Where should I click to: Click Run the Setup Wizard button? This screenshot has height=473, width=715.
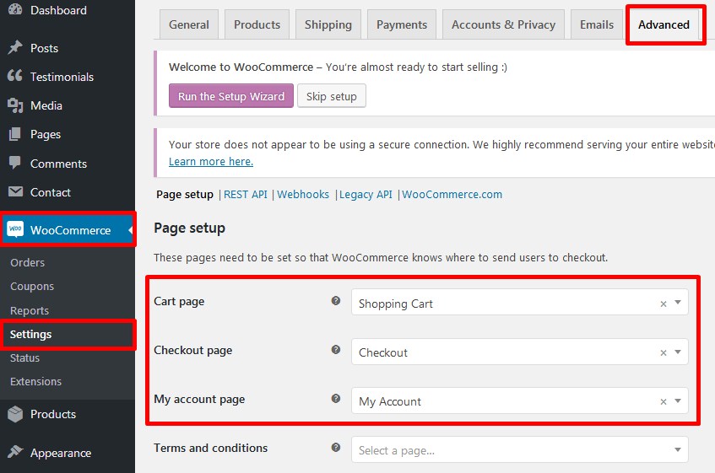231,95
